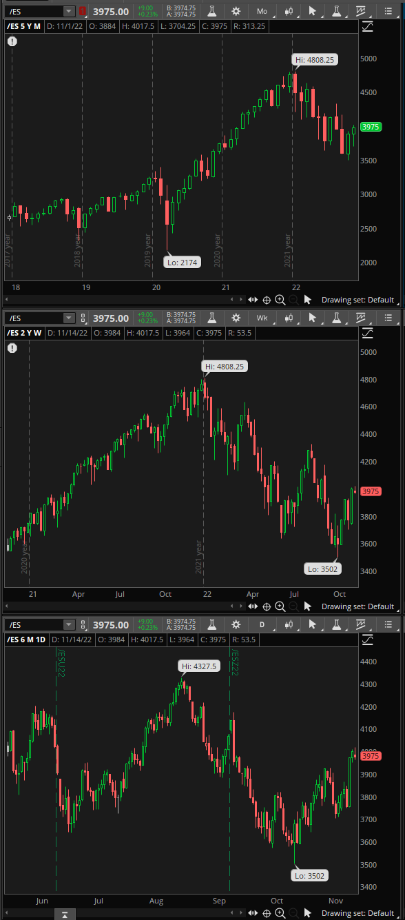
Task: Open chart settings gear in monthly chart
Action: tap(236, 11)
